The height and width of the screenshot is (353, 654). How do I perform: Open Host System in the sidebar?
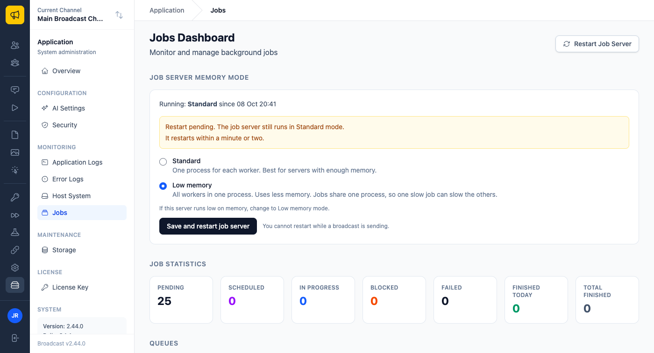82,196
